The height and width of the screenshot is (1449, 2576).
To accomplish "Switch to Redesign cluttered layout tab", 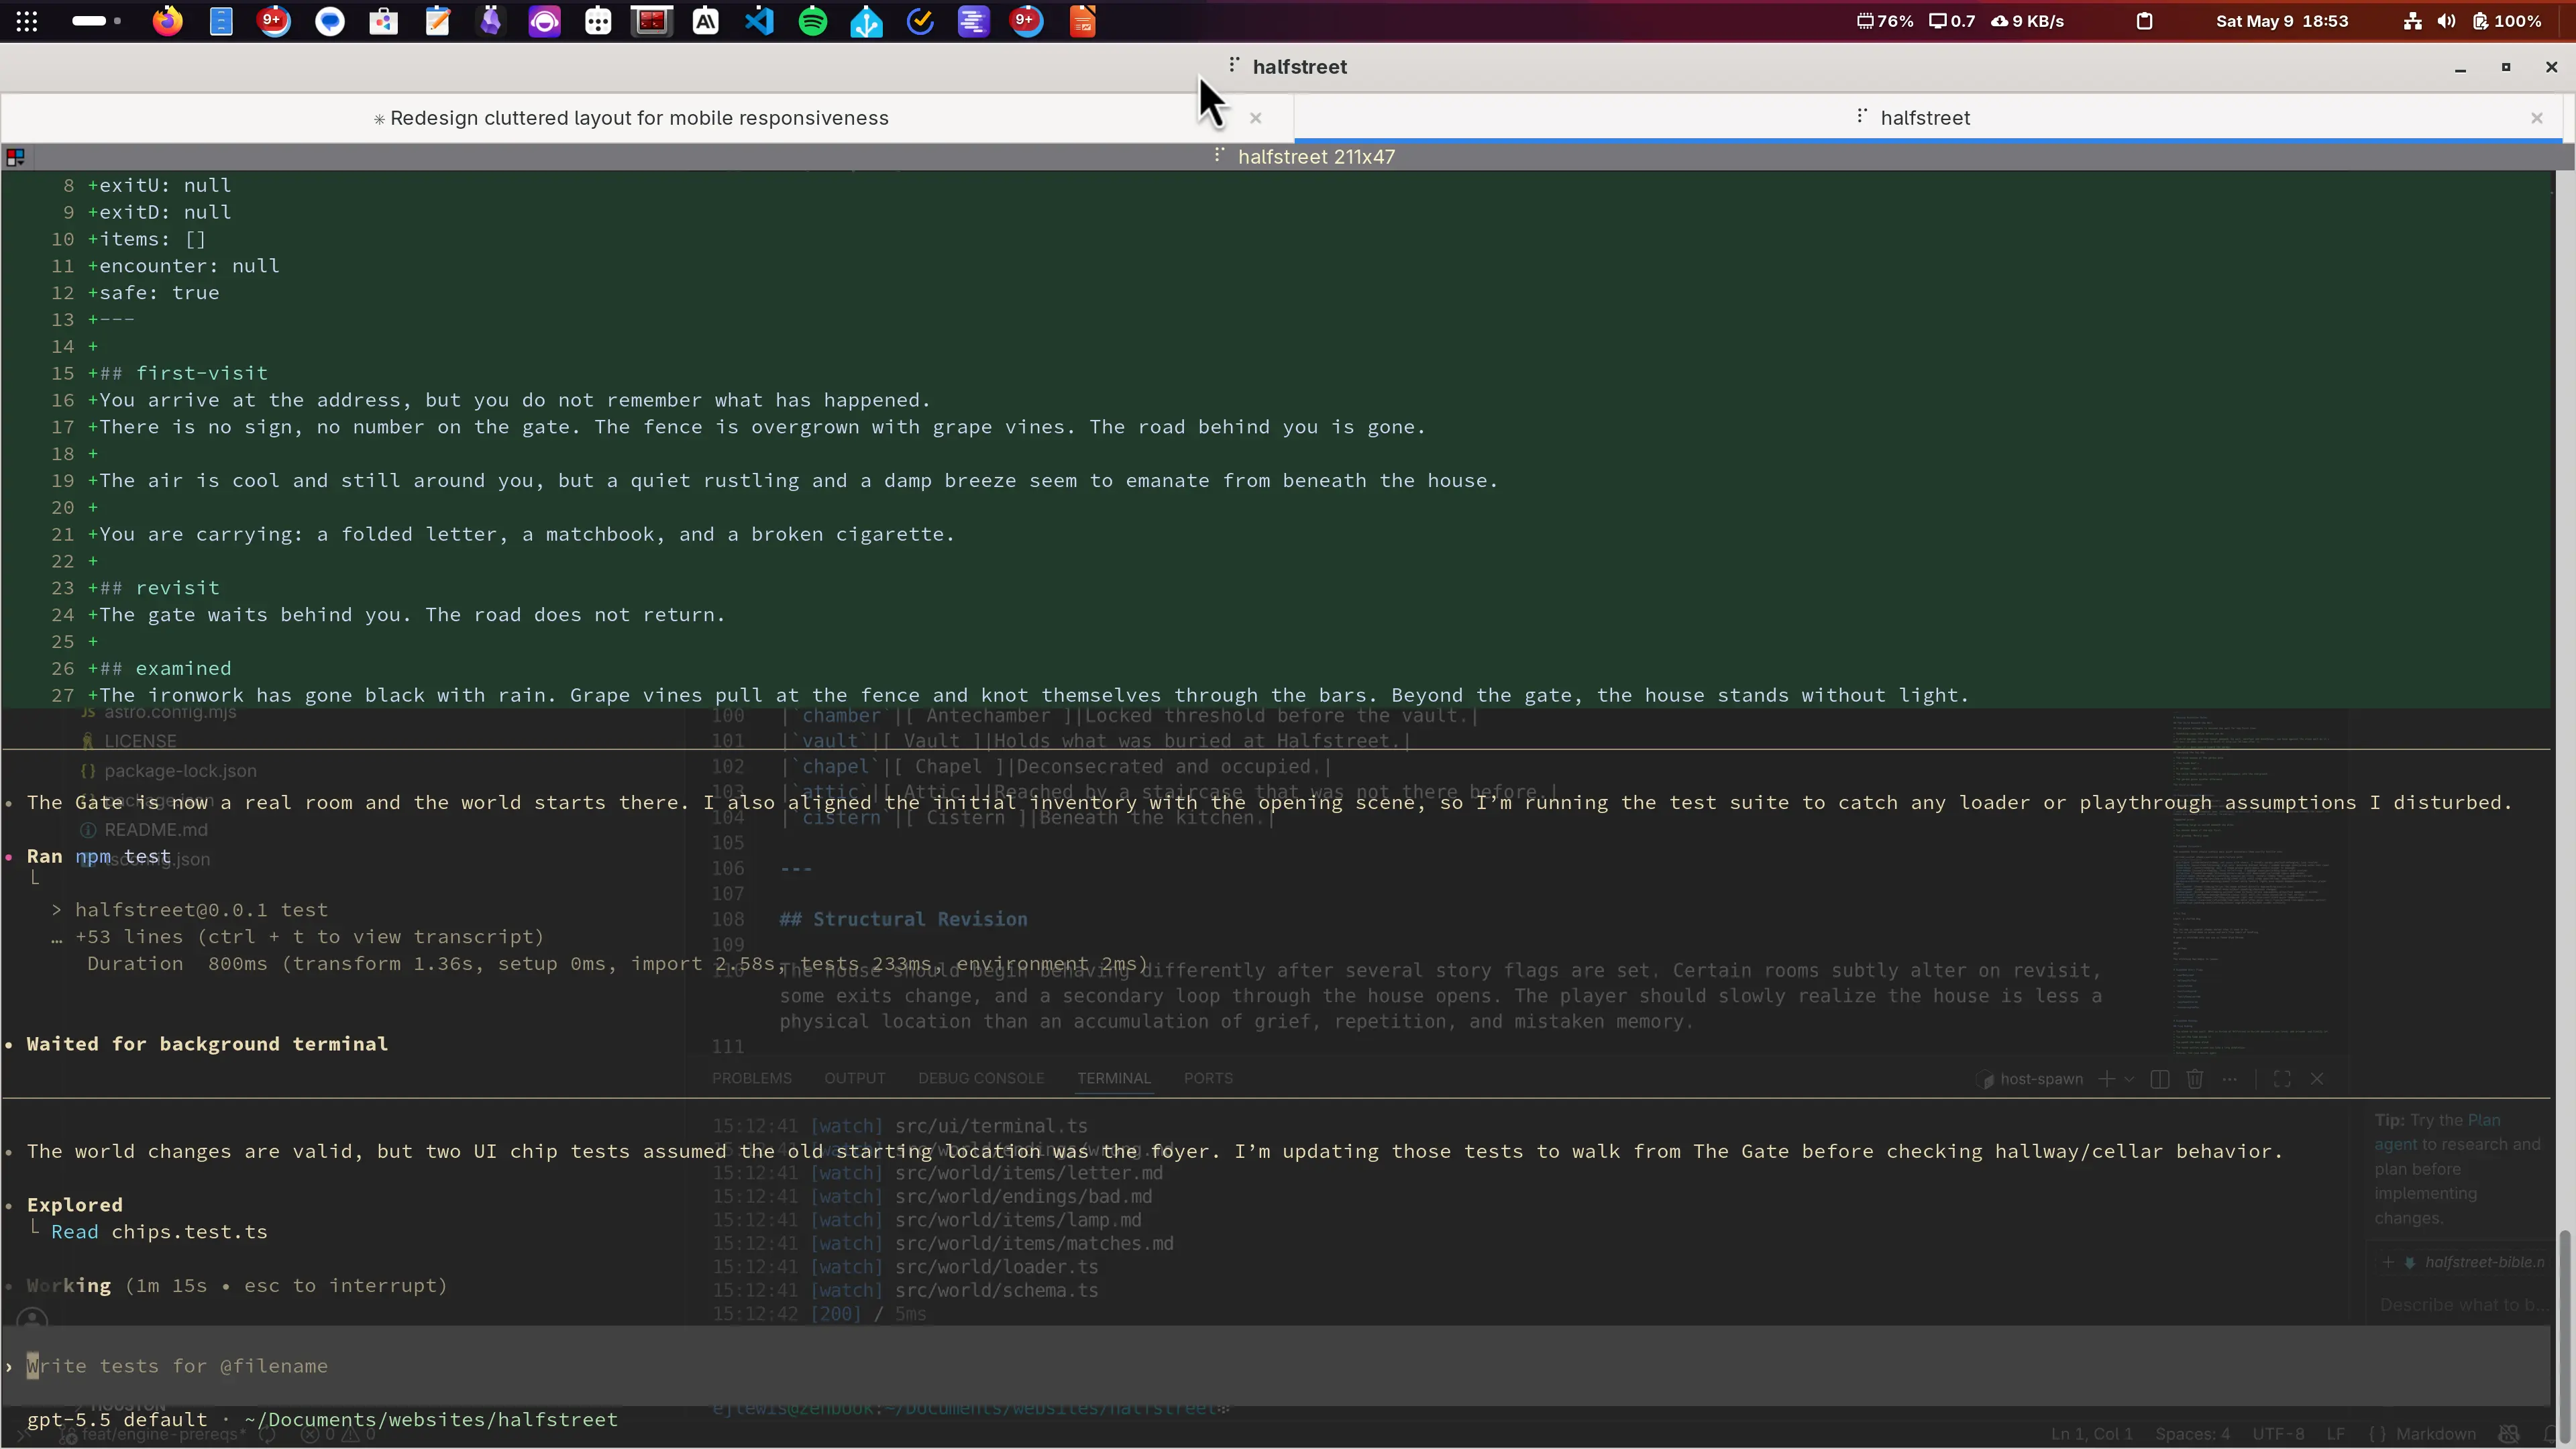I will point(639,118).
